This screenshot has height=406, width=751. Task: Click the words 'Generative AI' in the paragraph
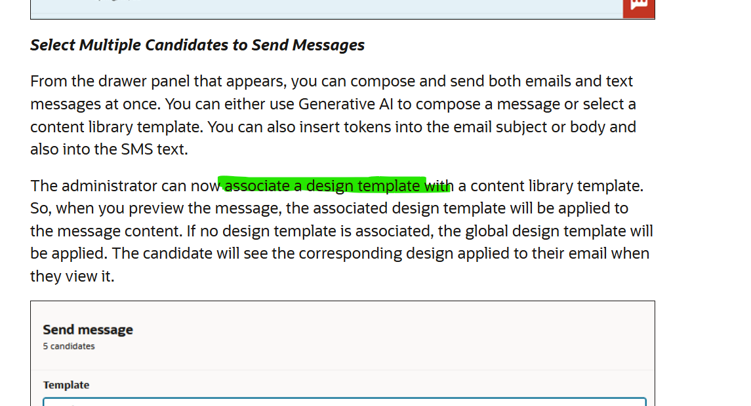point(346,103)
